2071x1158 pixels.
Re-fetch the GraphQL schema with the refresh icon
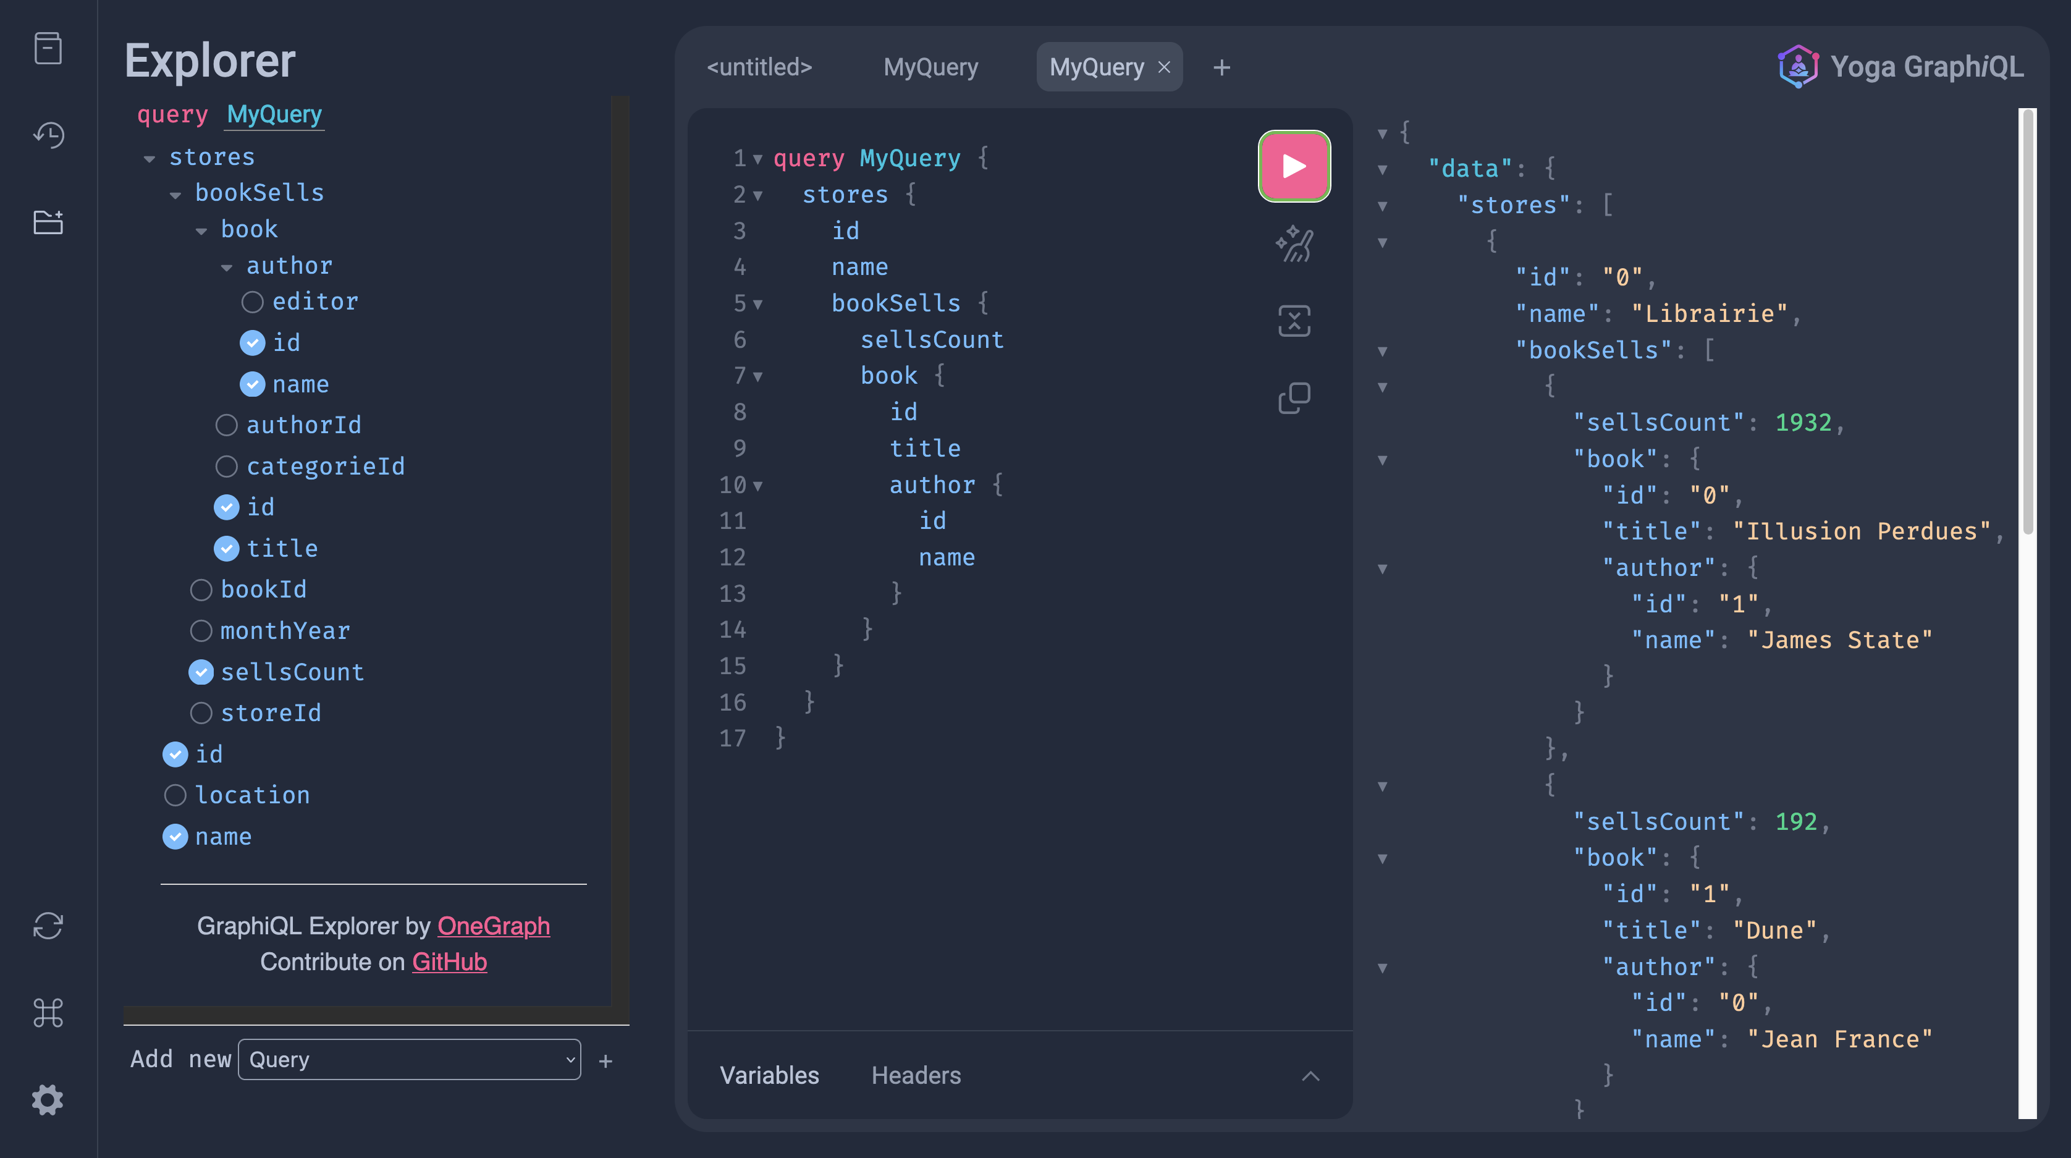point(48,926)
